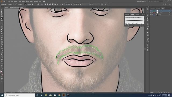Open the Transparency panel dock icon
The width and height of the screenshot is (172, 97).
click(x=148, y=29)
